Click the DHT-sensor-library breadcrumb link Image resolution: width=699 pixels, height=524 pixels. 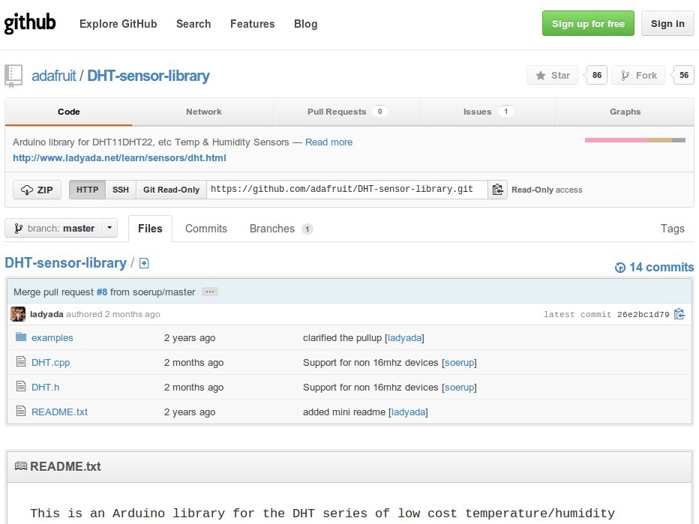(65, 263)
